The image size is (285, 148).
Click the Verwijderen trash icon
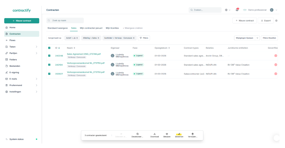pos(193,134)
